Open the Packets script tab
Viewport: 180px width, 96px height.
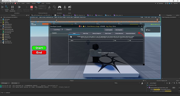click(x=99, y=15)
